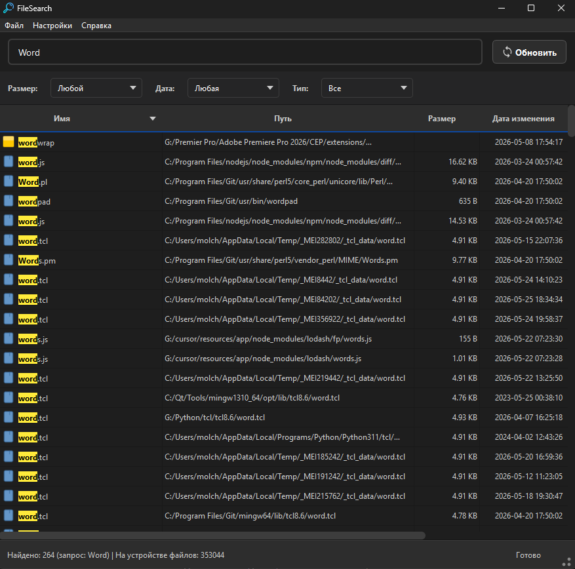Open the Файл menu

[x=14, y=26]
